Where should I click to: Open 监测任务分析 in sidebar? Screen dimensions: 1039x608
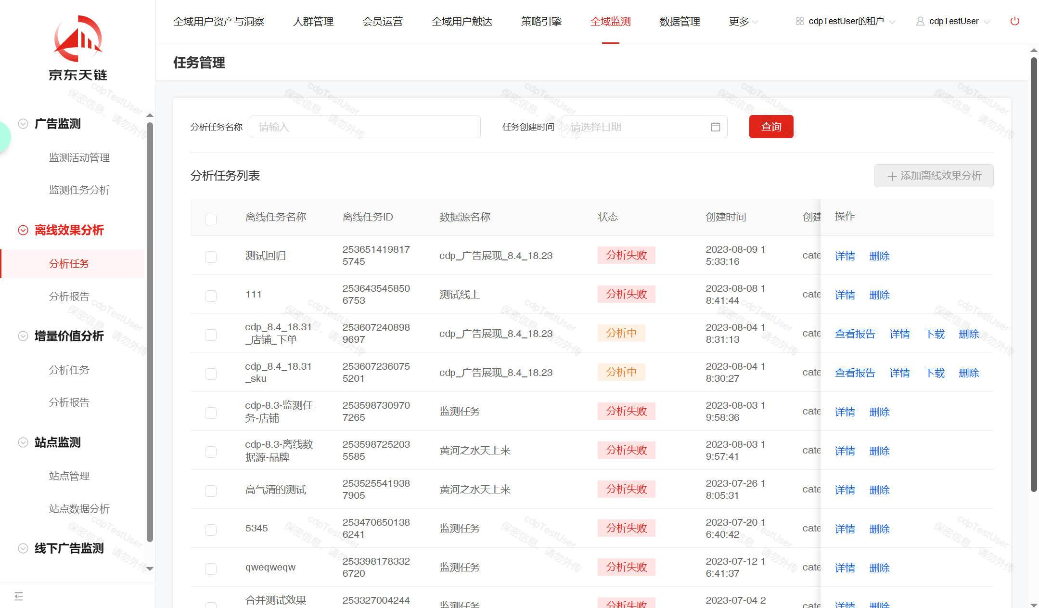[x=79, y=190]
